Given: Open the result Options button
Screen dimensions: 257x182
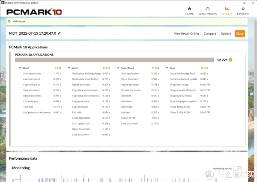Looking at the screenshot, I should (x=226, y=33).
